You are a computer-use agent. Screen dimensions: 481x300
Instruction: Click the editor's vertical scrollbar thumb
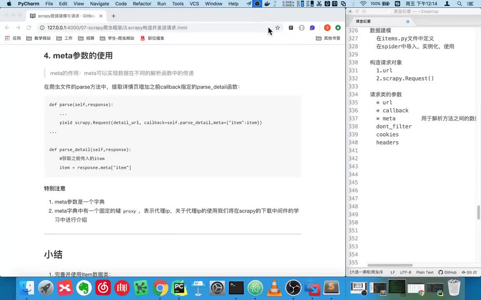(478, 212)
